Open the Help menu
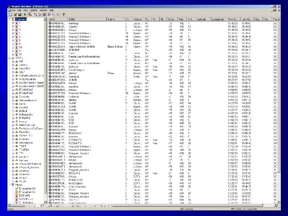This screenshot has height=216, width=288. point(52,10)
